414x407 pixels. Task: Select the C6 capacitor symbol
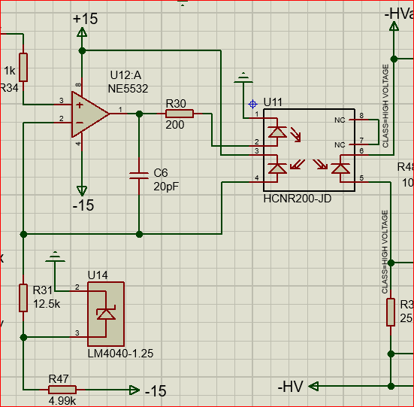tap(139, 176)
